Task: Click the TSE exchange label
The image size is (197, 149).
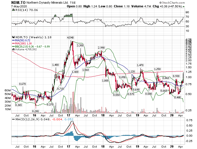Action: coord(73,3)
